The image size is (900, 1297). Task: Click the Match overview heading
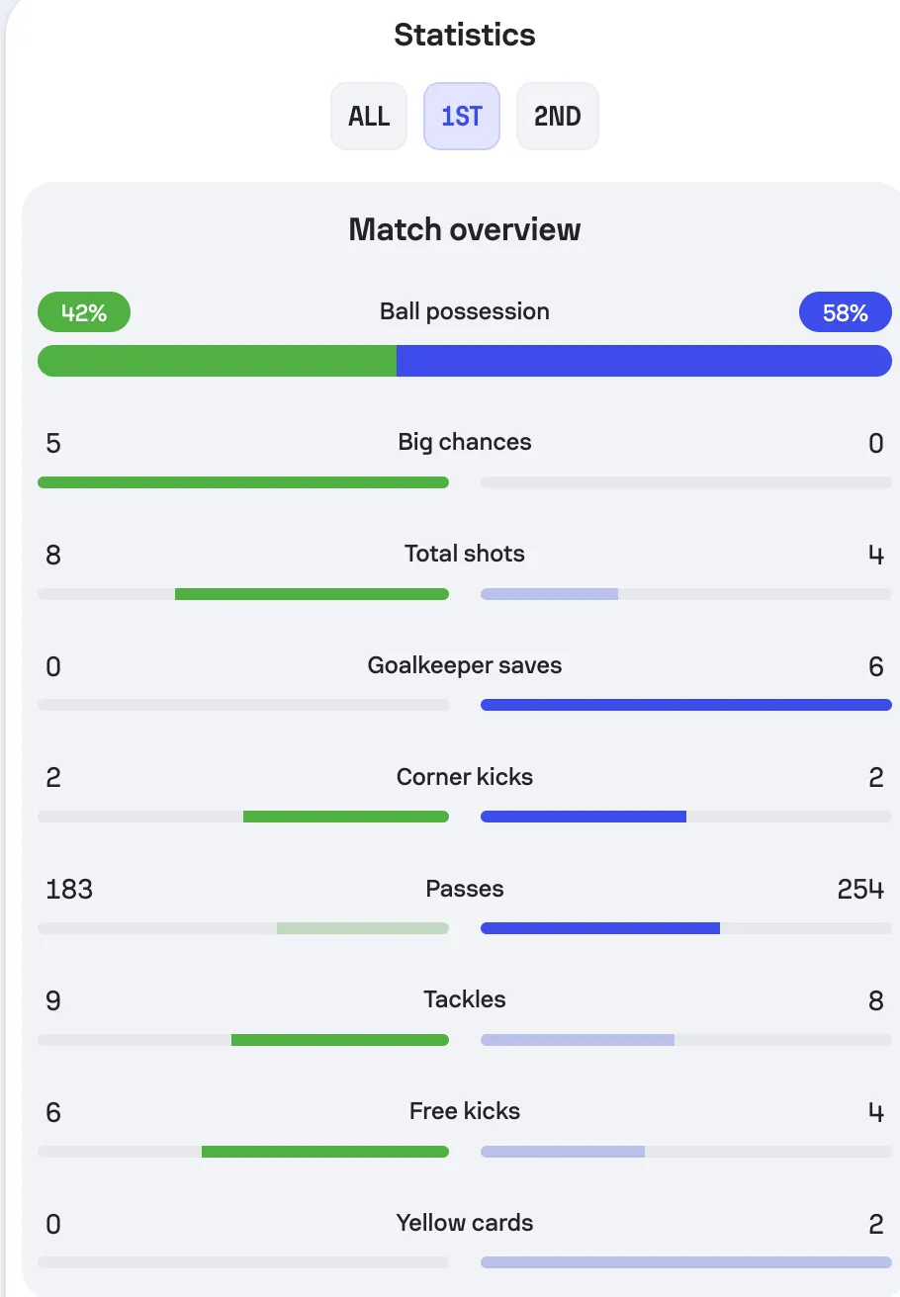pos(465,229)
